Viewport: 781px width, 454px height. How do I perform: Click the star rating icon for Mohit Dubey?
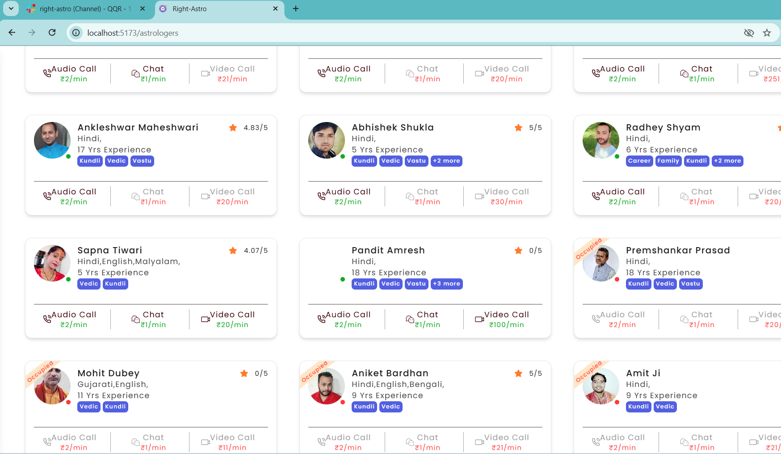[244, 373]
